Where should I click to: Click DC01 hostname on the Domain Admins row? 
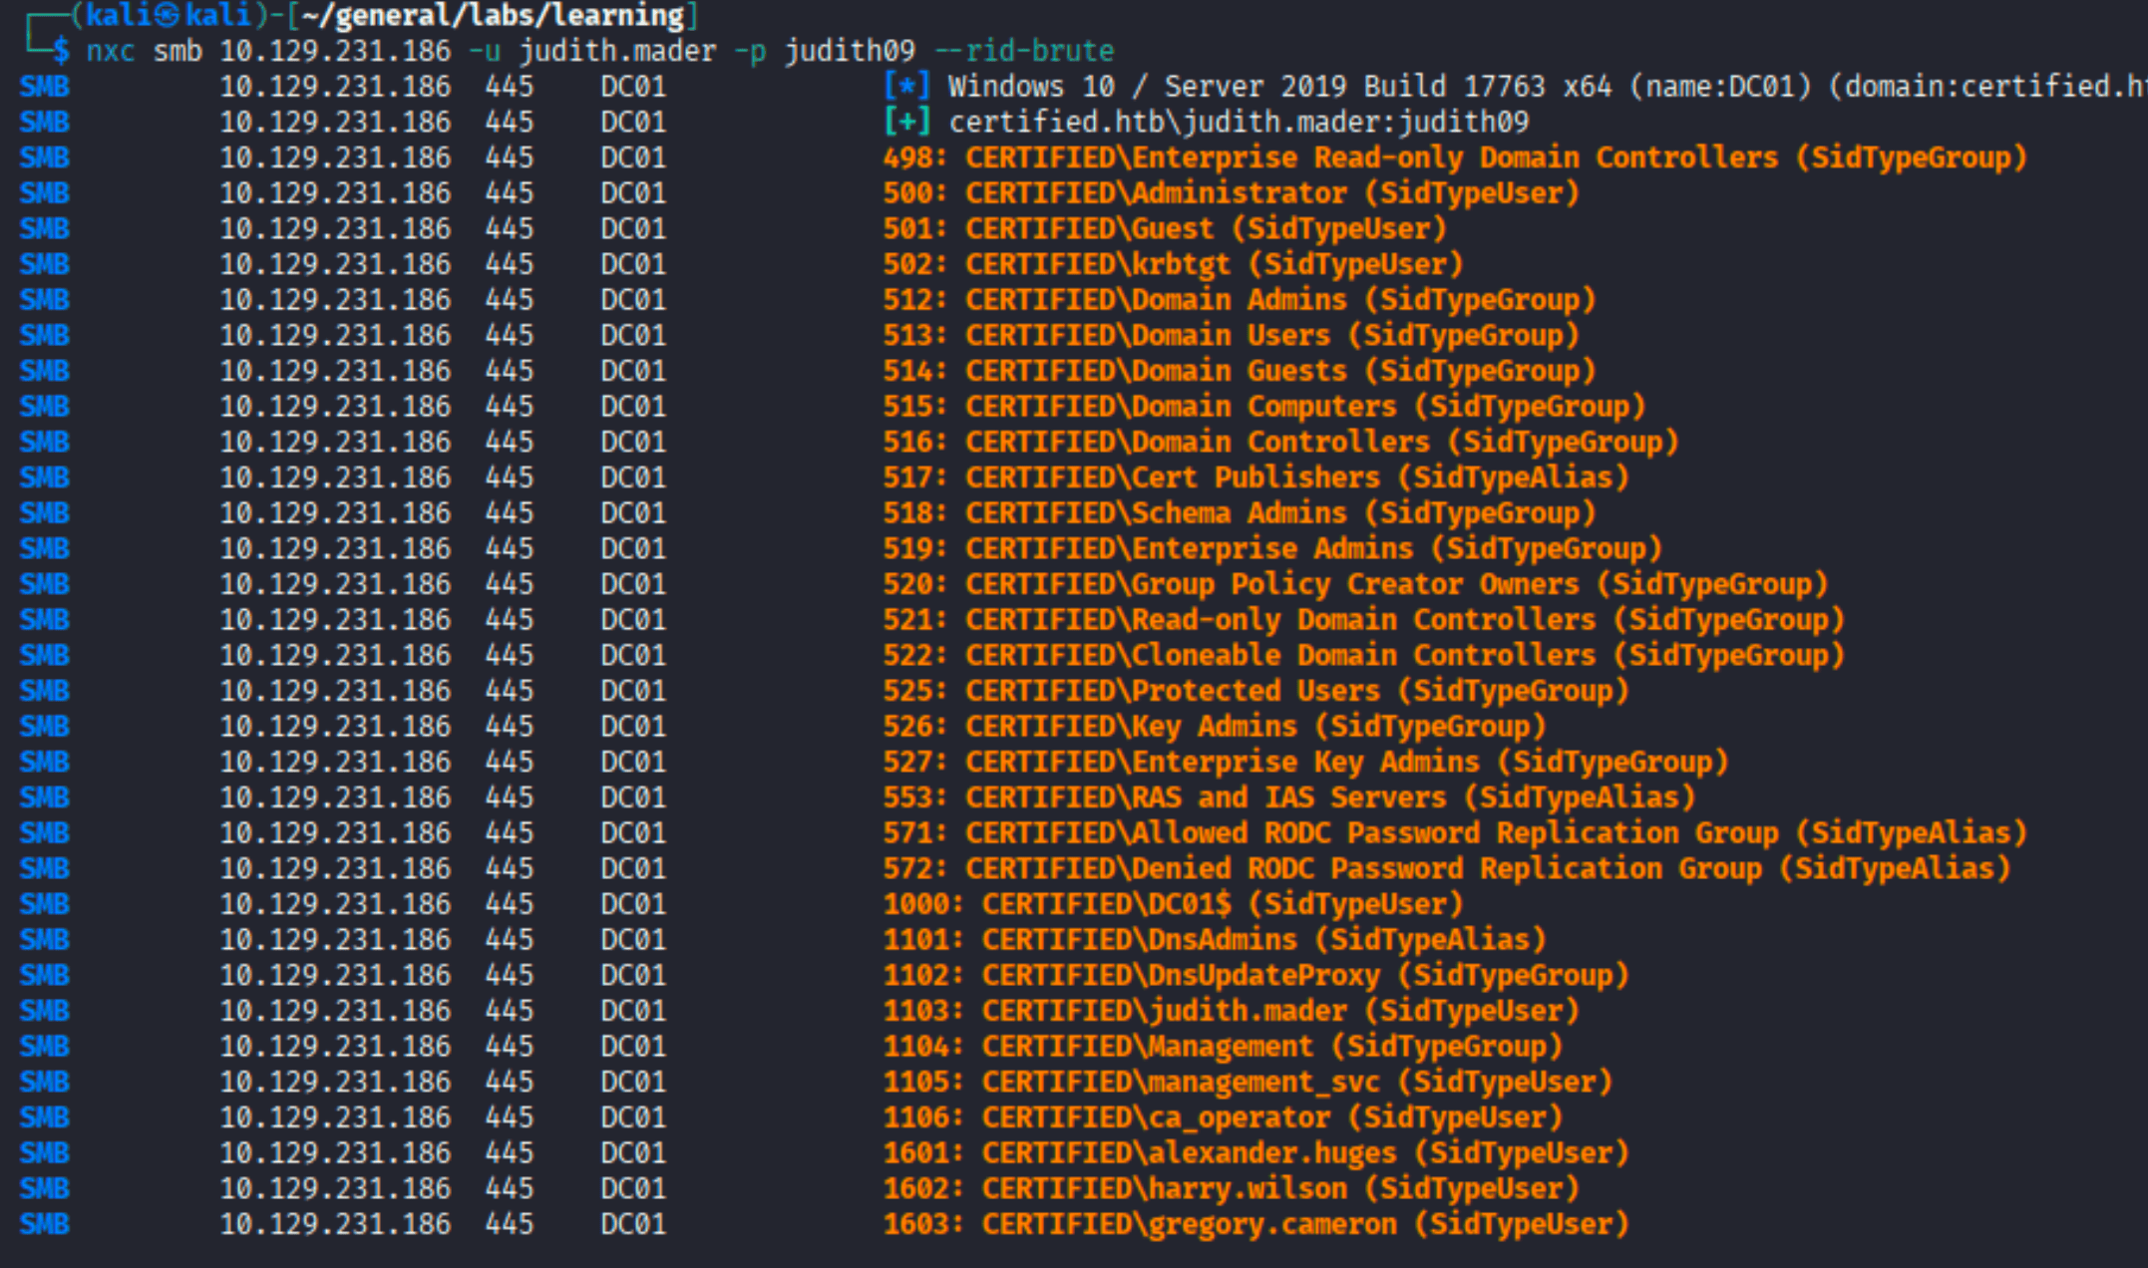pyautogui.click(x=633, y=300)
